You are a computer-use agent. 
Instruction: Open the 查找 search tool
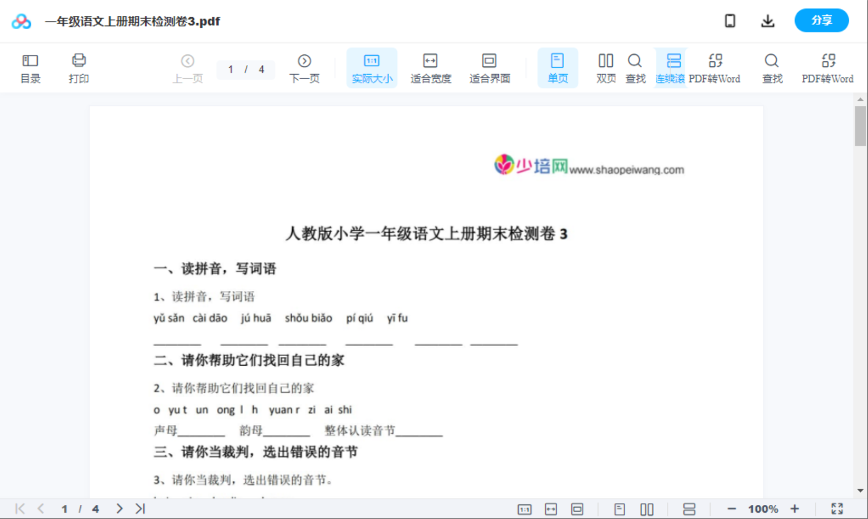pyautogui.click(x=635, y=67)
